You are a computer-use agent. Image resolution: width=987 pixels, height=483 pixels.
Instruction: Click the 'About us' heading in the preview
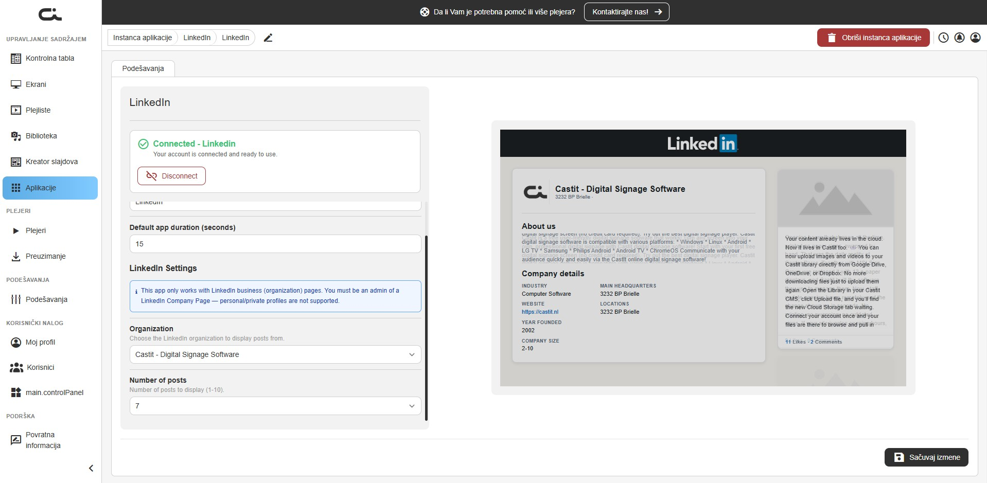click(x=538, y=226)
